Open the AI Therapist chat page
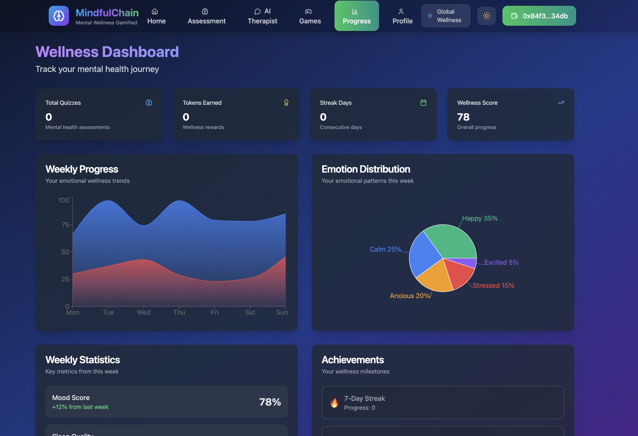 coord(262,16)
